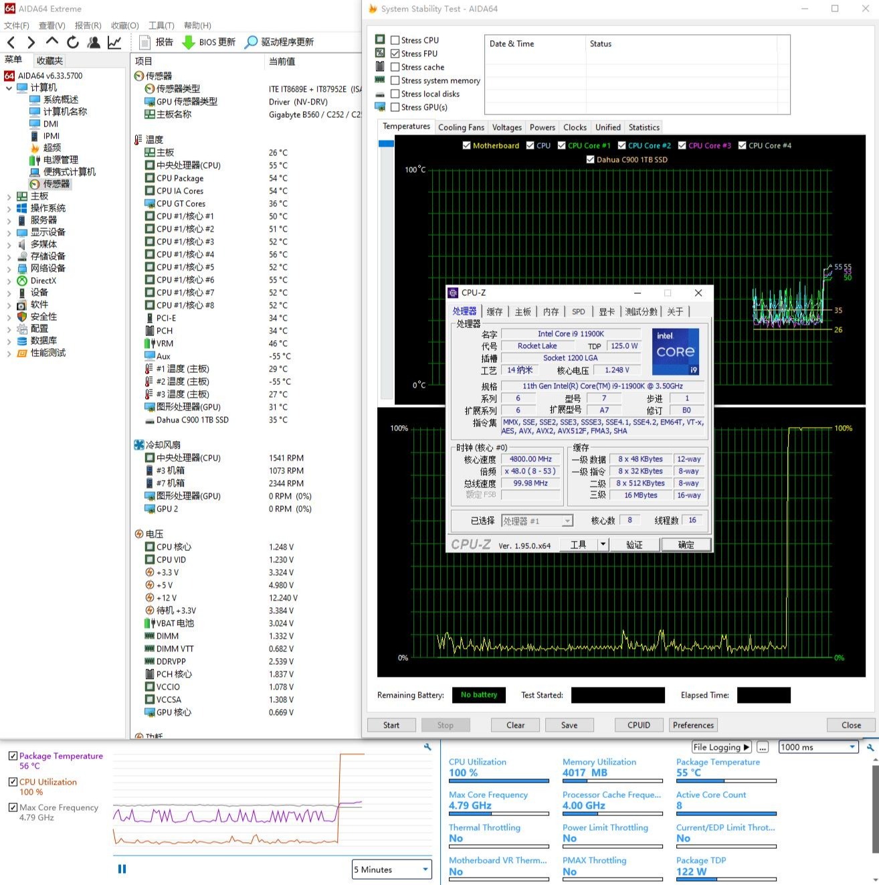The height and width of the screenshot is (885, 879).
Task: Toggle the Motherboard graph checkbox
Action: [466, 145]
